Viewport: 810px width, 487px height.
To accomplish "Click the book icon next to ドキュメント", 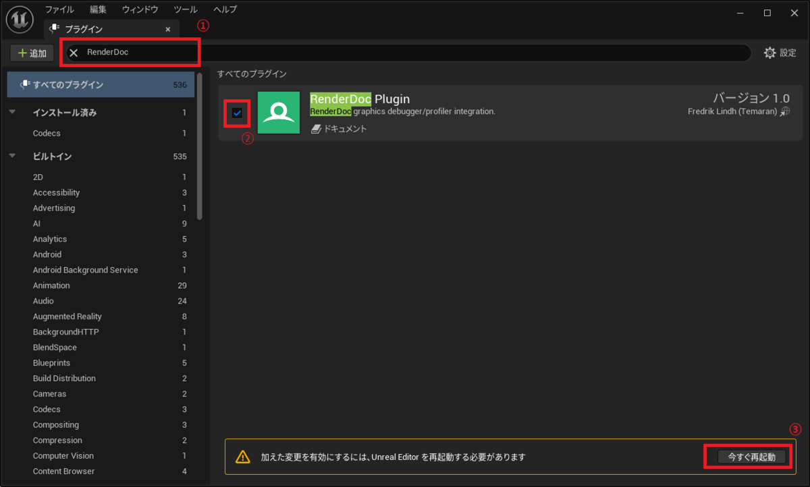I will 316,129.
